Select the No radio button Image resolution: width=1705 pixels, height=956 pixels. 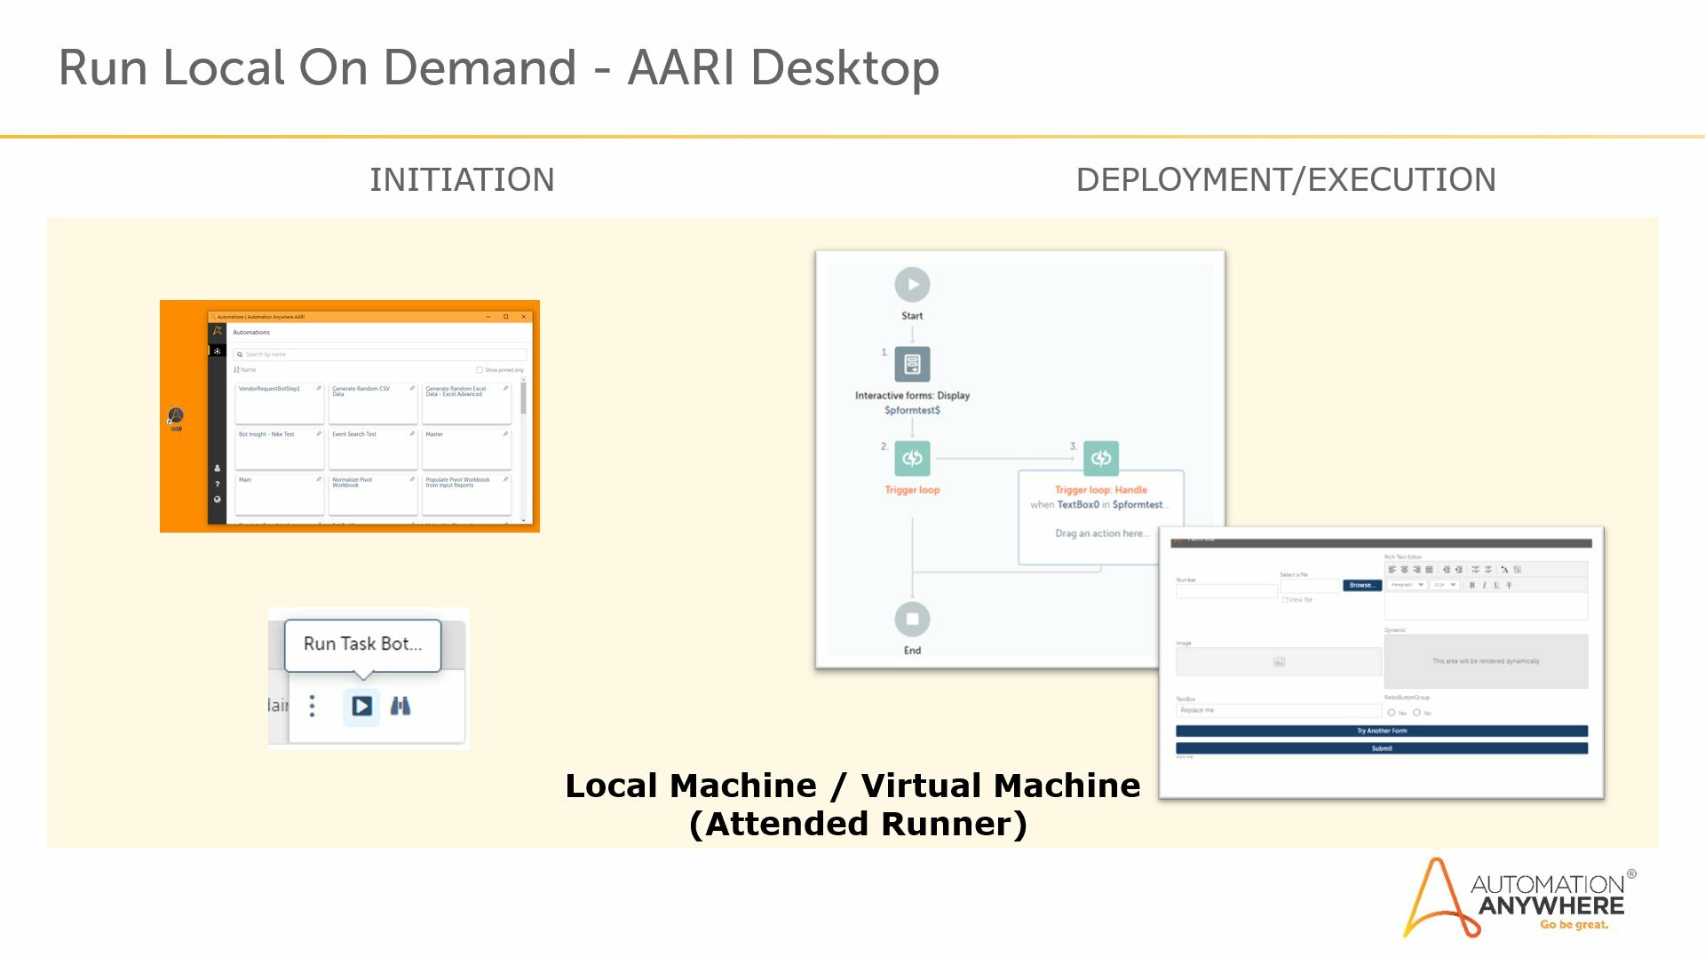click(1416, 713)
